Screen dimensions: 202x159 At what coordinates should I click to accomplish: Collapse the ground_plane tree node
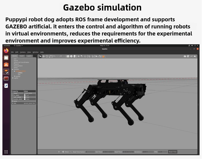pos(15,71)
